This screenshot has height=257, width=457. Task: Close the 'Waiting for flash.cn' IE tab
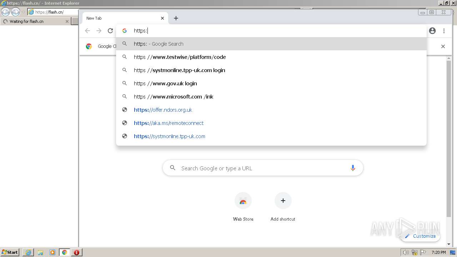tap(67, 21)
